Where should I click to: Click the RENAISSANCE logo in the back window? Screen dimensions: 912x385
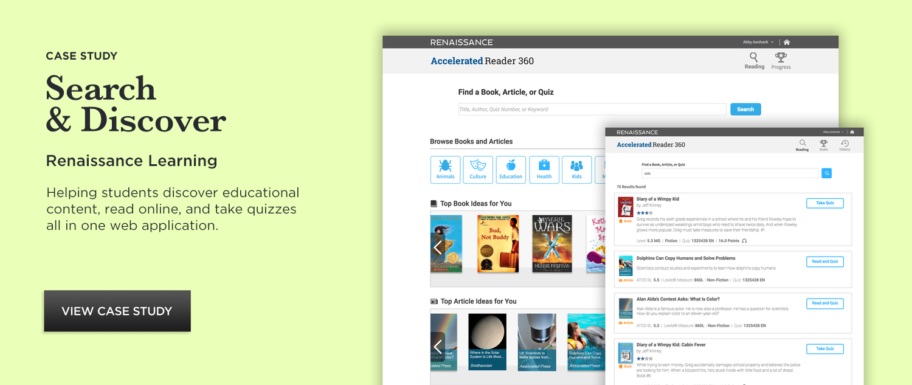pos(461,43)
